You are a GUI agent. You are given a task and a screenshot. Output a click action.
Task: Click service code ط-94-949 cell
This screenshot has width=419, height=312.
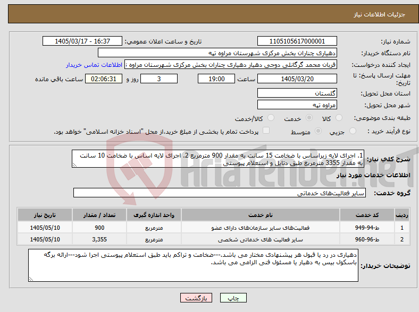point(367,228)
